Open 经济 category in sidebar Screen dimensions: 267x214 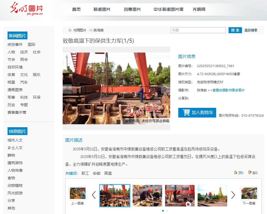pyautogui.click(x=24, y=52)
